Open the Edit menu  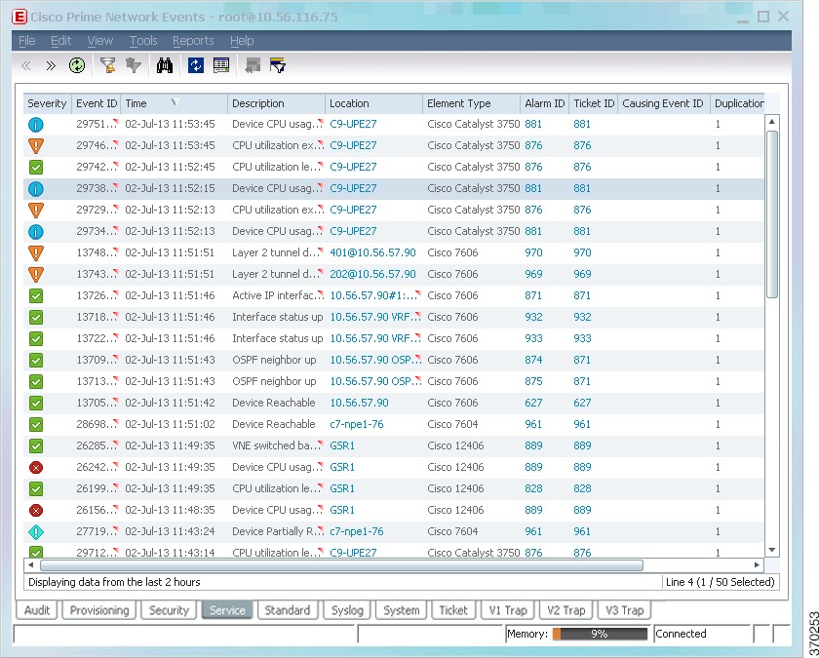(60, 41)
